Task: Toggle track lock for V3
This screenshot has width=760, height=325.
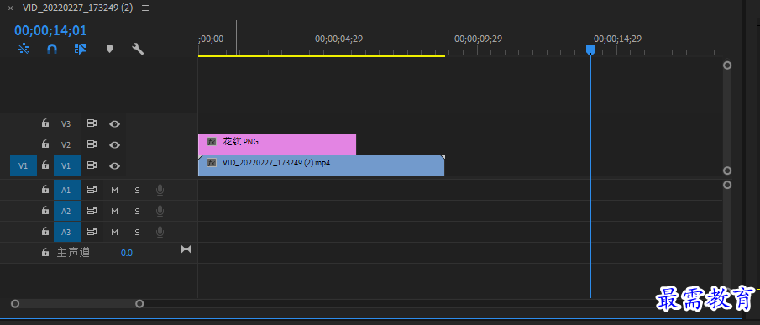Action: tap(45, 123)
